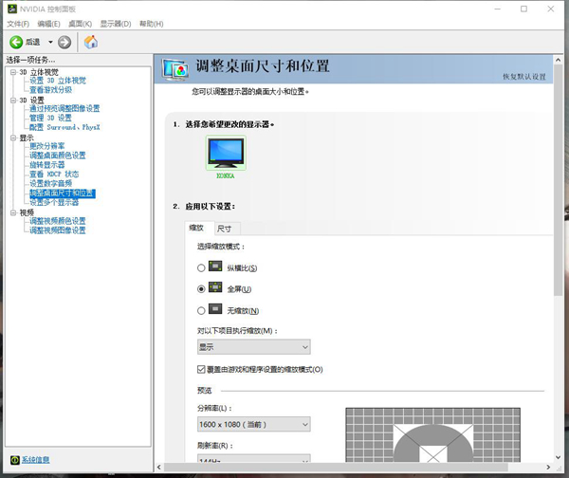Switch to the 尺寸 tab

point(228,229)
